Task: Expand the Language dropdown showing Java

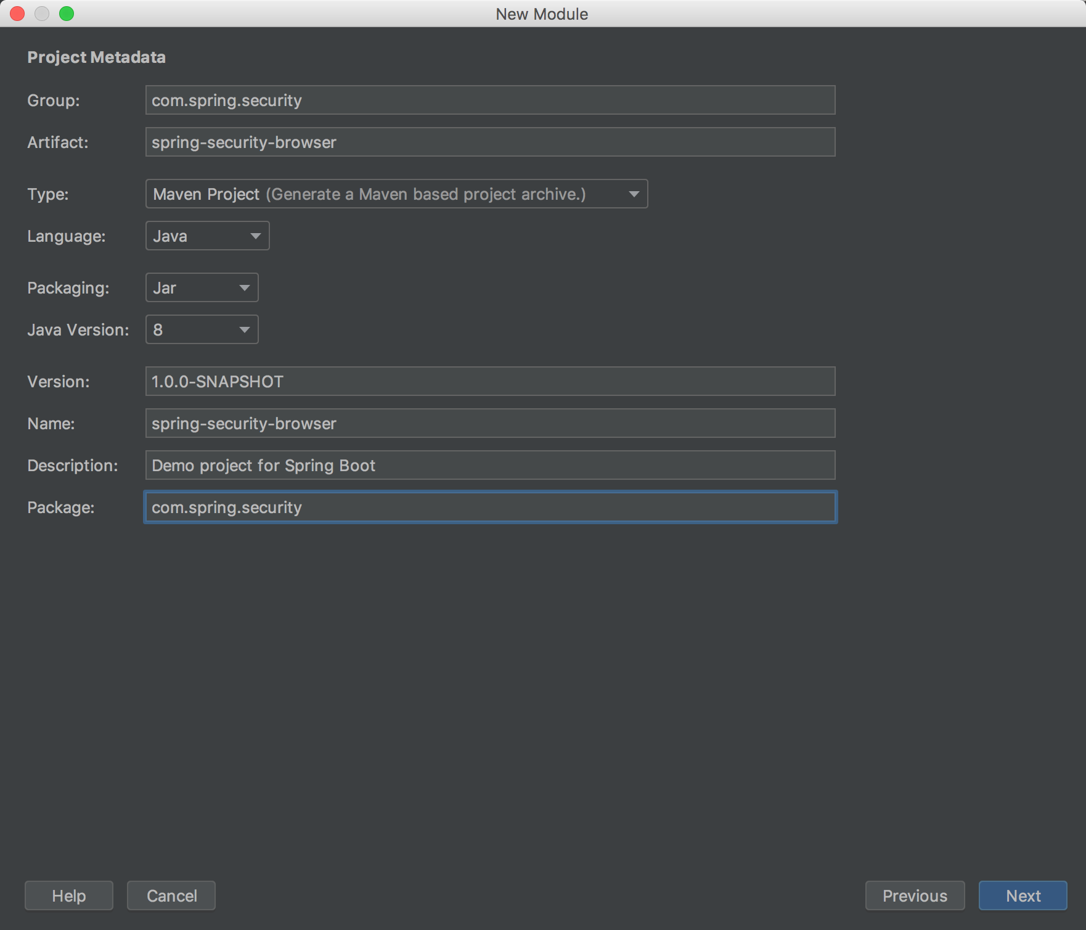Action: coord(207,236)
